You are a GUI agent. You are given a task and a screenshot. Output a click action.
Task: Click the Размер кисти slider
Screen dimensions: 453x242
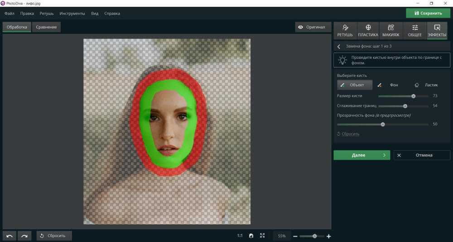[403, 96]
